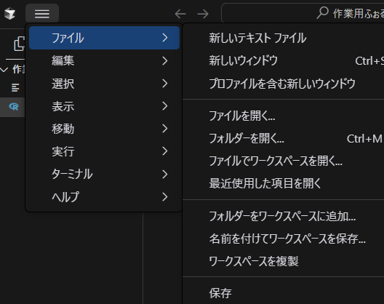Open the 表示 submenu chevron
Viewport: 384px width, 304px height.
[165, 106]
